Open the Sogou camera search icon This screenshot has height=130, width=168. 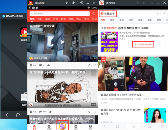[x=164, y=14]
